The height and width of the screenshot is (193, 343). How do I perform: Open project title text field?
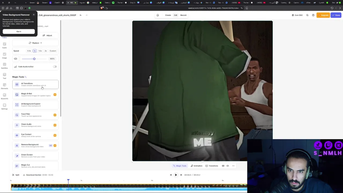click(57, 15)
